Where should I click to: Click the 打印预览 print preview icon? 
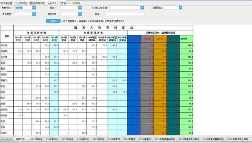coord(16,3)
